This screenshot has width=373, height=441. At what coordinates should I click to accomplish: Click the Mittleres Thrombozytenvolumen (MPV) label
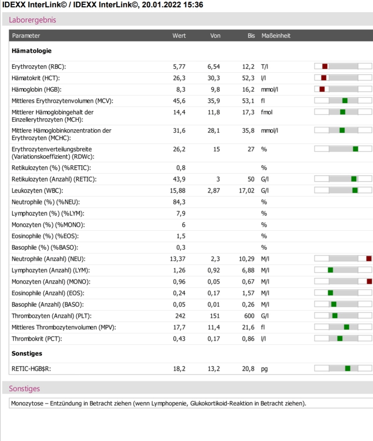pyautogui.click(x=64, y=328)
